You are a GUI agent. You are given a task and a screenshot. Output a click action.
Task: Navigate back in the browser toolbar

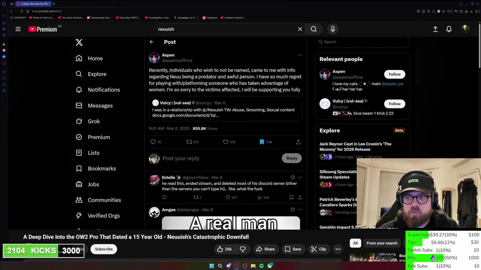point(11,11)
